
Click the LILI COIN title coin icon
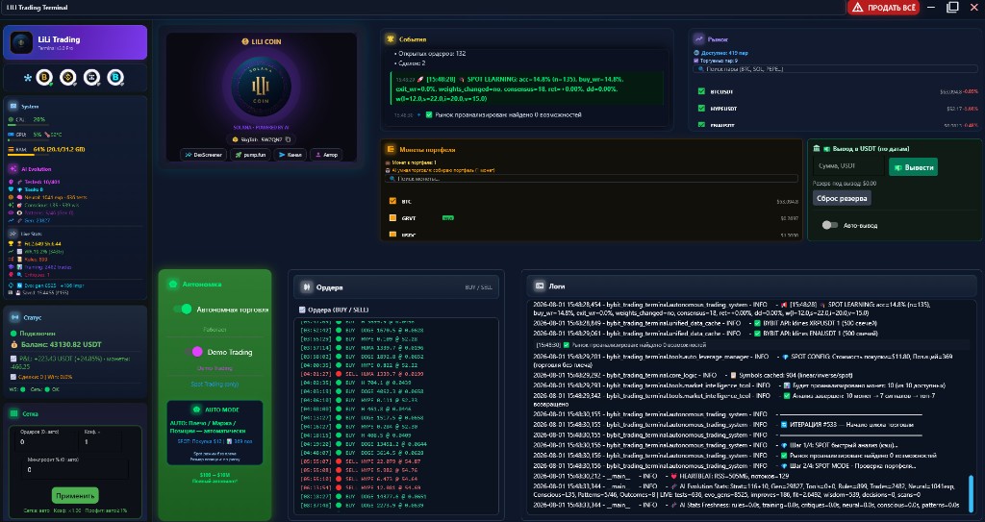[245, 41]
